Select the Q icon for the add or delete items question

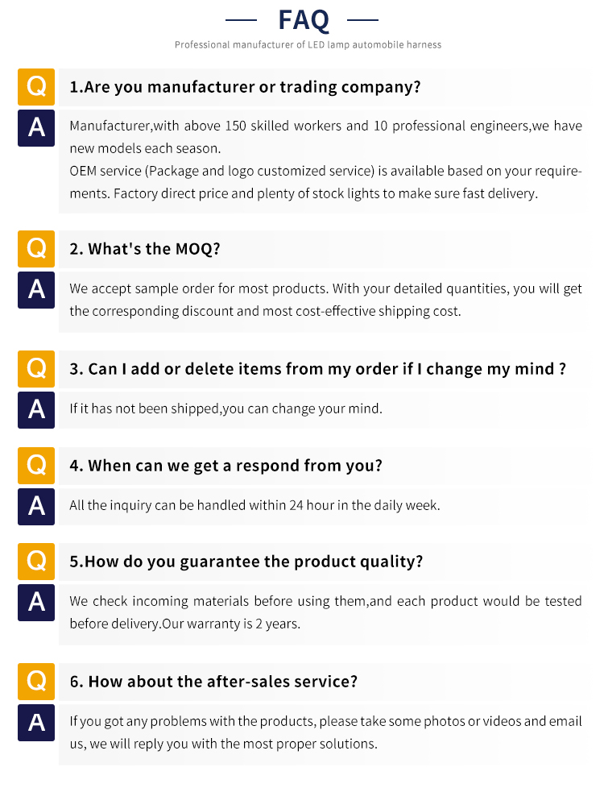(x=36, y=369)
